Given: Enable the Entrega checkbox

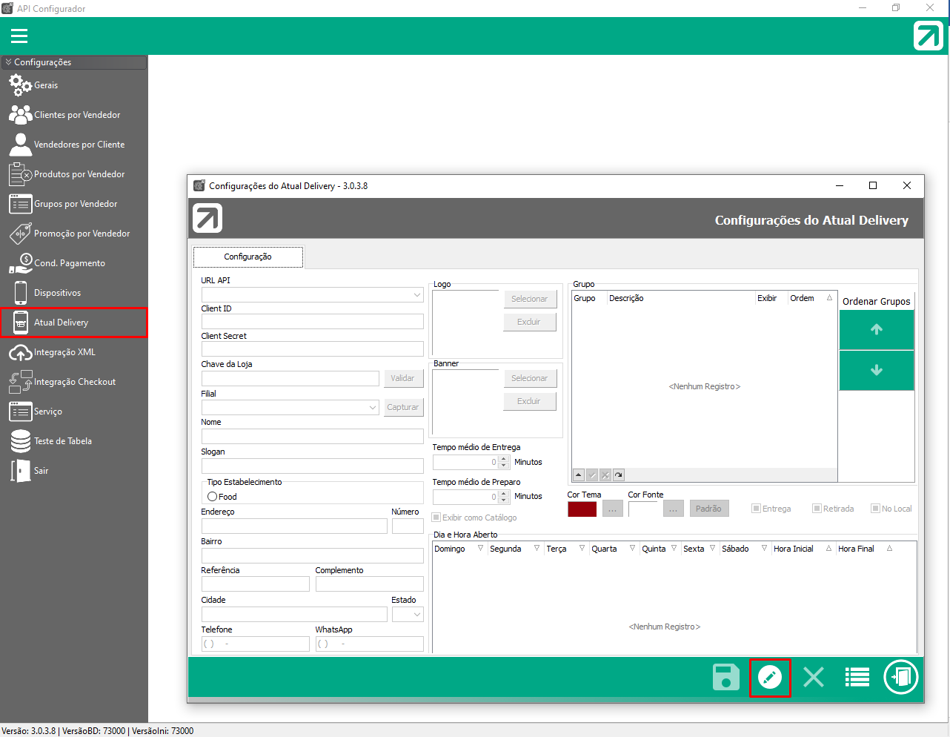Looking at the screenshot, I should pyautogui.click(x=756, y=509).
